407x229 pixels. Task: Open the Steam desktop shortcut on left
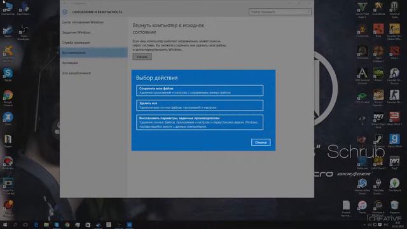point(8,32)
